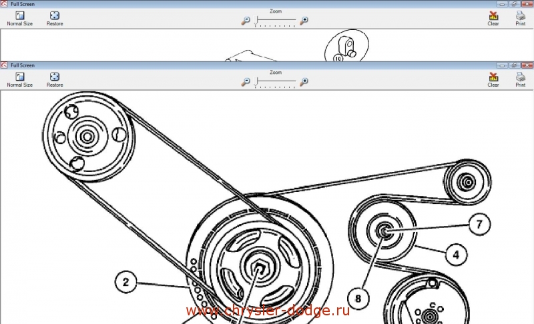Close the back Full Screen window
The height and width of the screenshot is (324, 534).
tap(527, 4)
